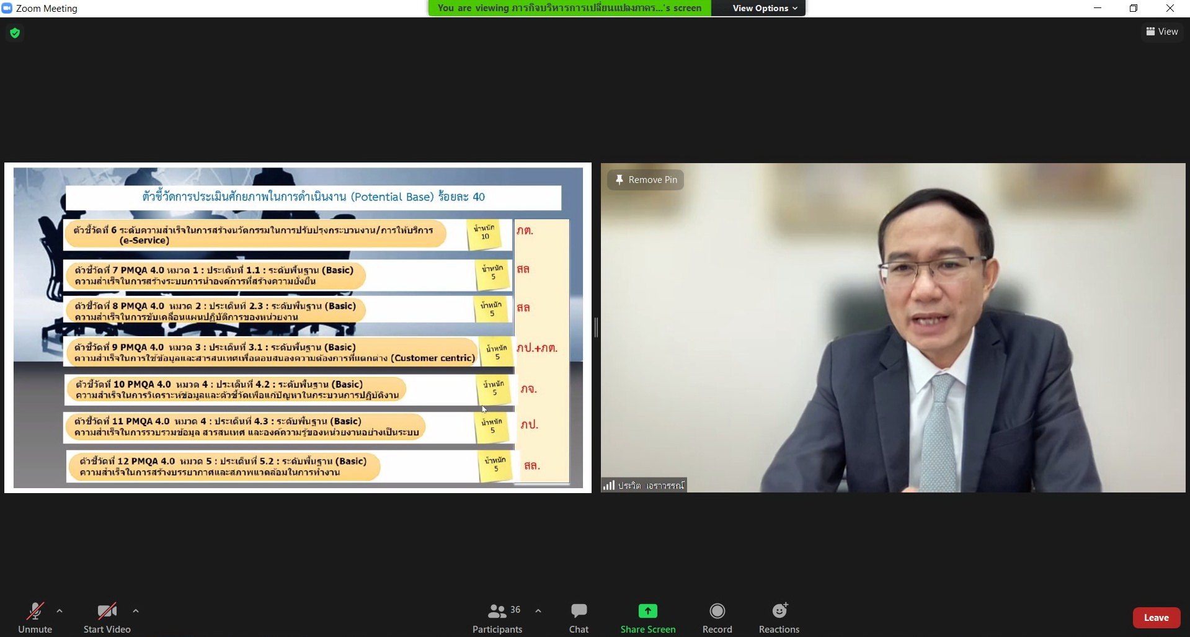
Task: Click the weight 10 sticky note
Action: 484,234
